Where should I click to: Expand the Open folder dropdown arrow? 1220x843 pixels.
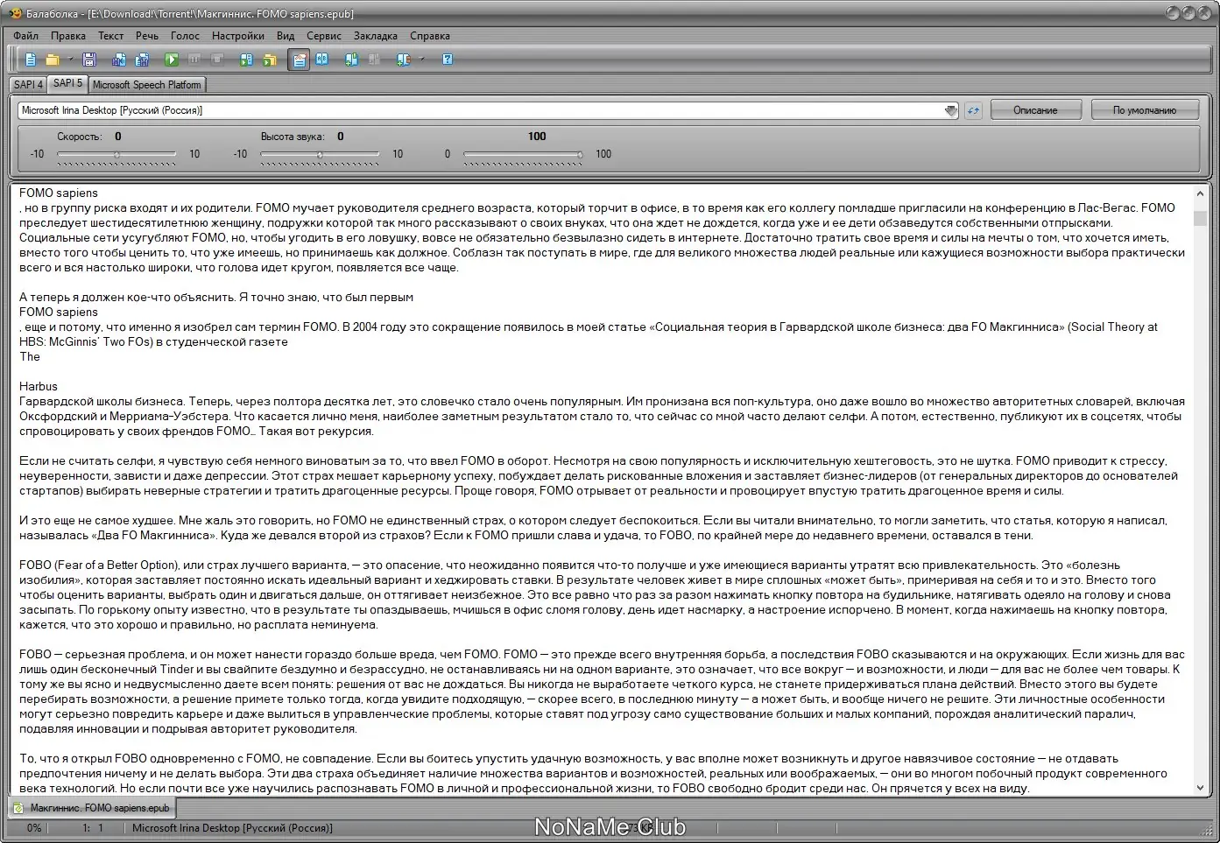click(x=70, y=60)
